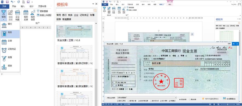Click the template search magnifier icon
Screen dimensions: 242x106
(x=95, y=10)
